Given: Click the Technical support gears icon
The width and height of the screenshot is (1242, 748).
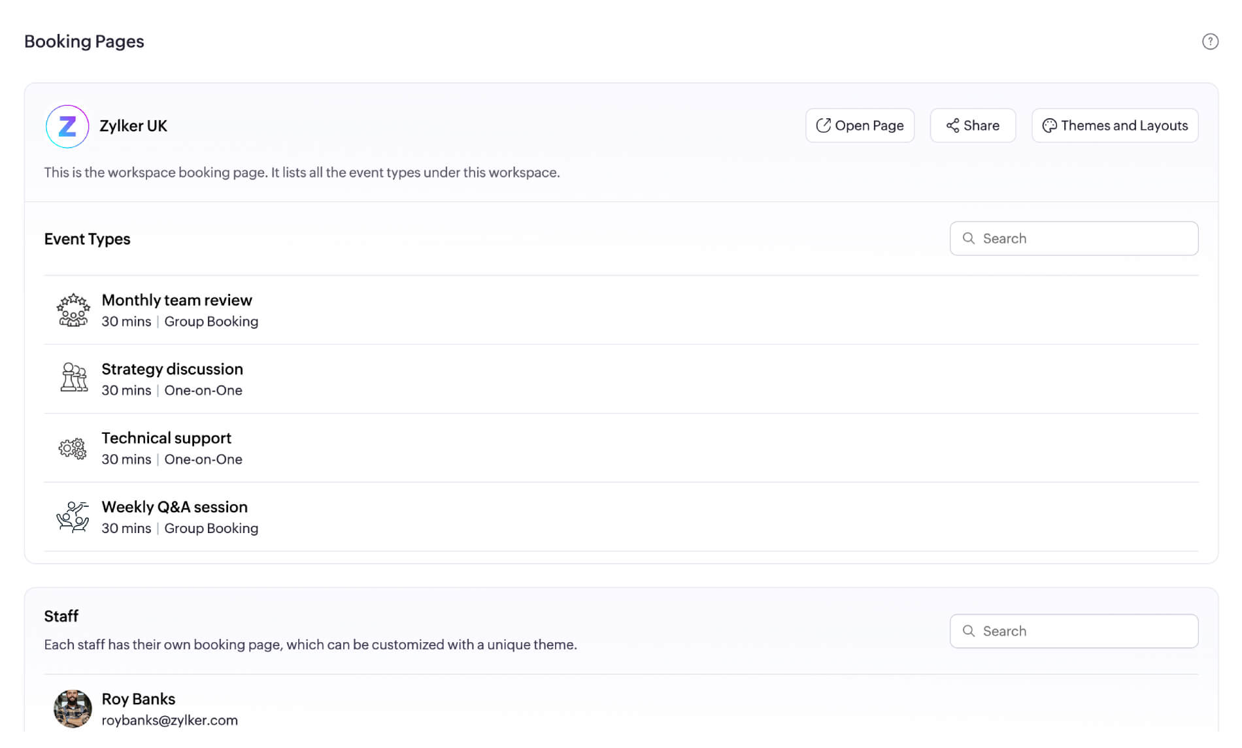Looking at the screenshot, I should pyautogui.click(x=73, y=448).
